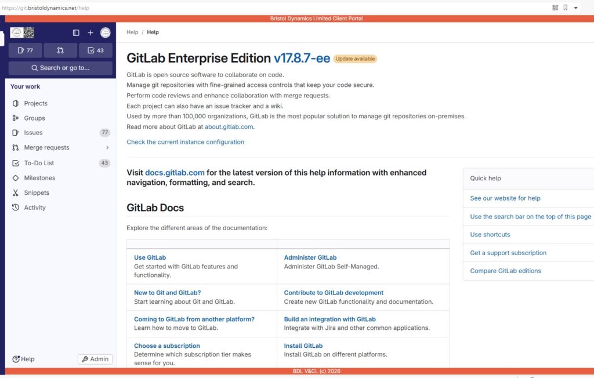The height and width of the screenshot is (378, 594).
Task: Expand the Merge requests submenu chevron
Action: (107, 148)
